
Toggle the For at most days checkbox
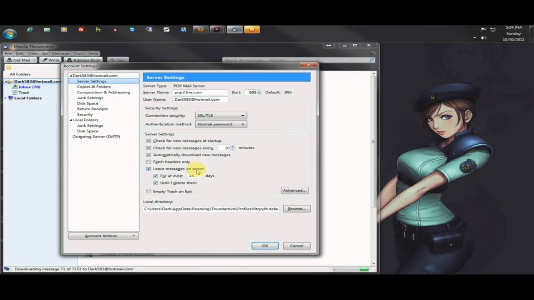[156, 176]
